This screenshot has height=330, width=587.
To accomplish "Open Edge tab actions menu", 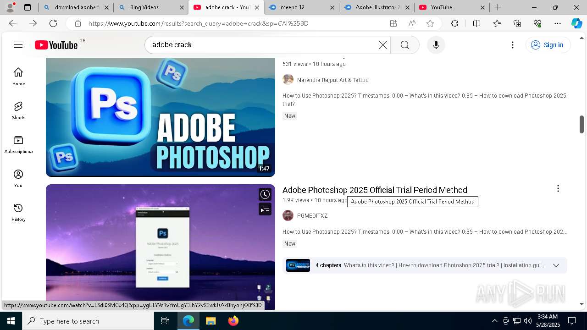I will (28, 7).
